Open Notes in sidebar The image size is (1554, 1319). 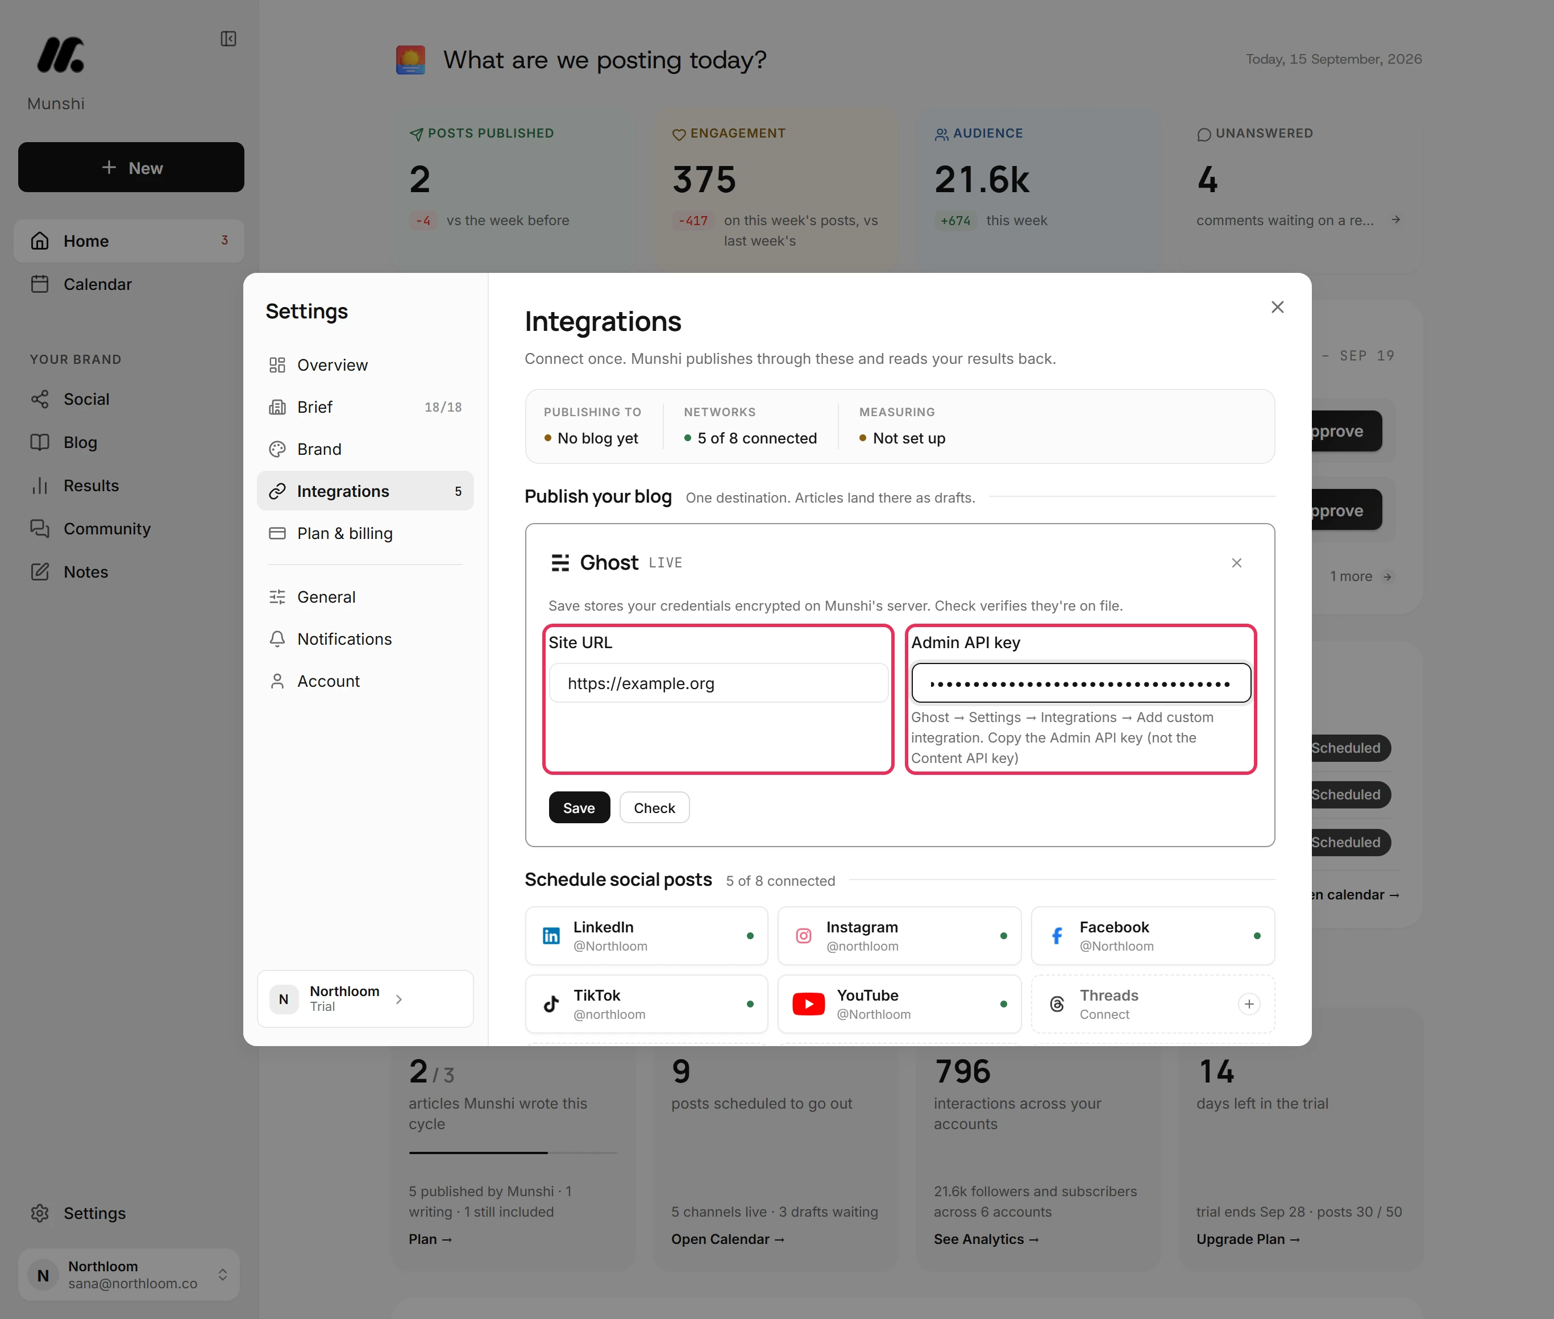pyautogui.click(x=128, y=572)
